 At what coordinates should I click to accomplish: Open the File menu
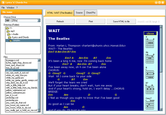pos(3,8)
